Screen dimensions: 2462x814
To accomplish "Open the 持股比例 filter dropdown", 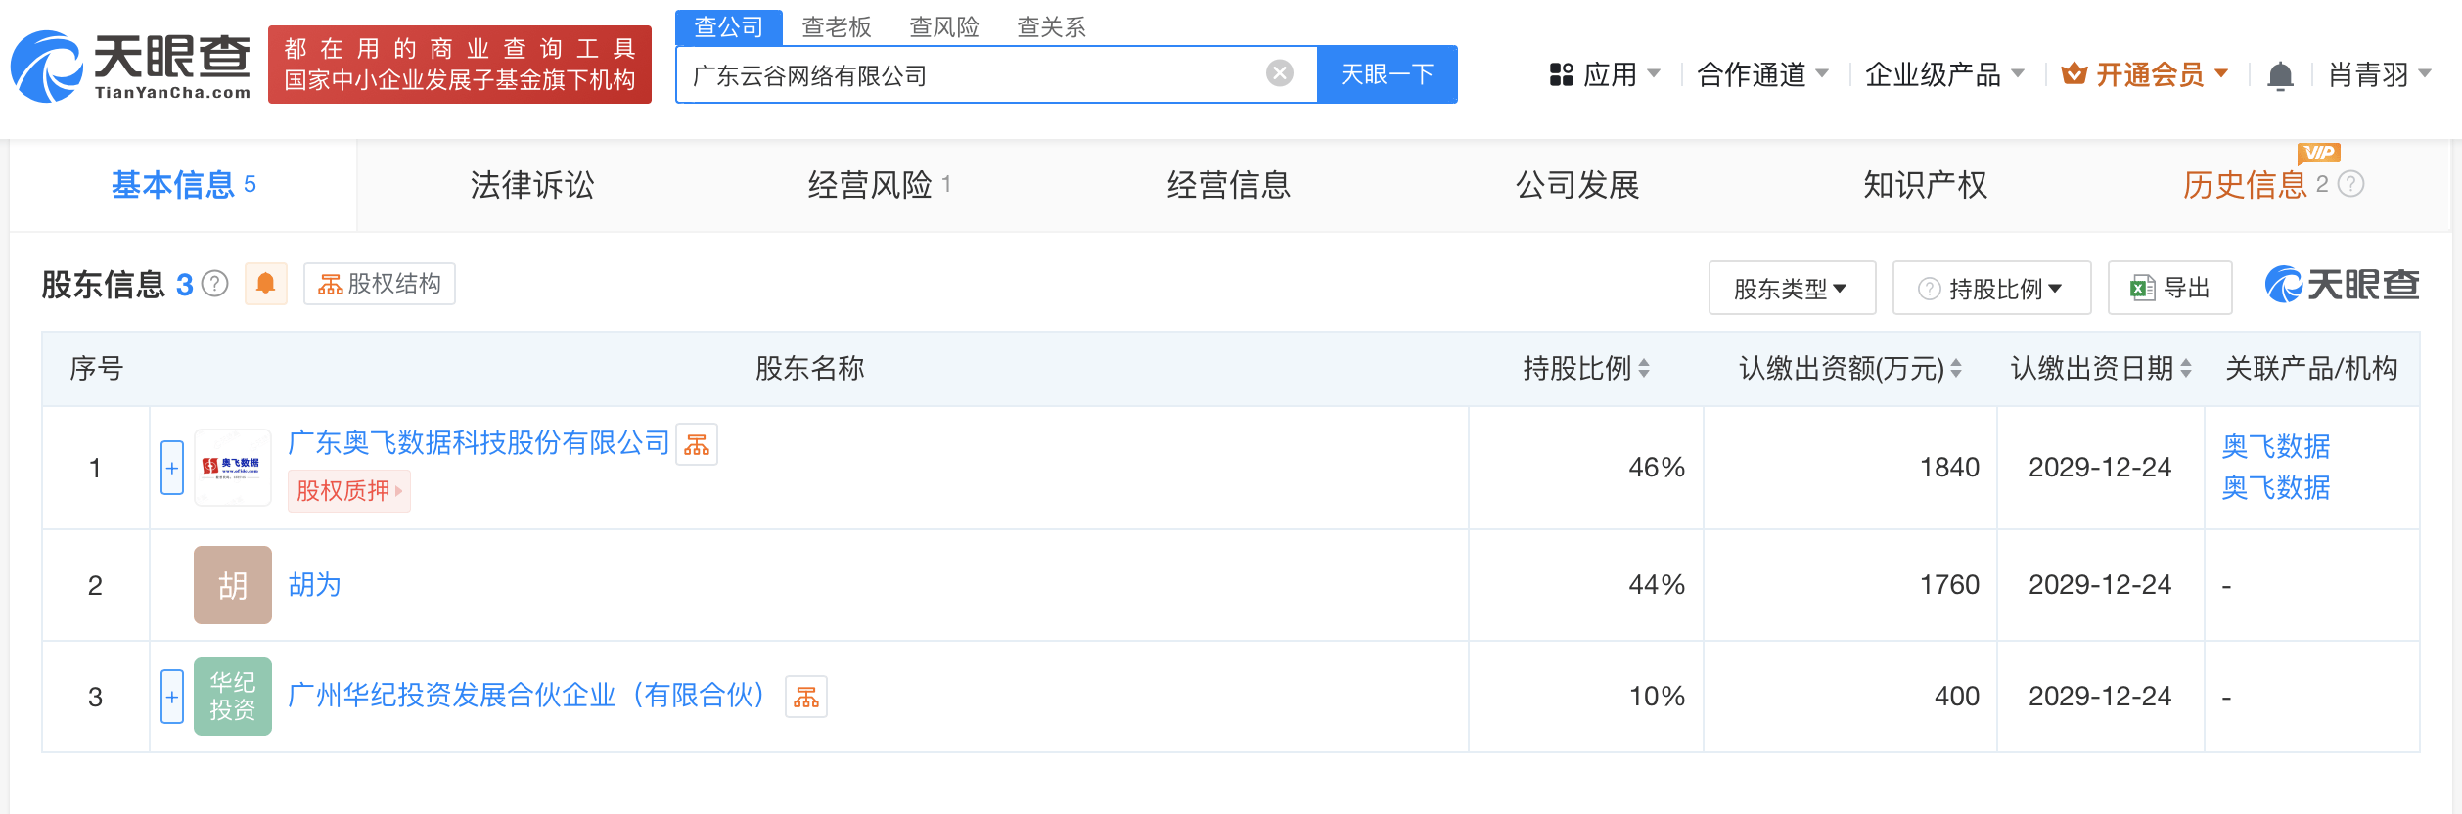I will click(1991, 289).
